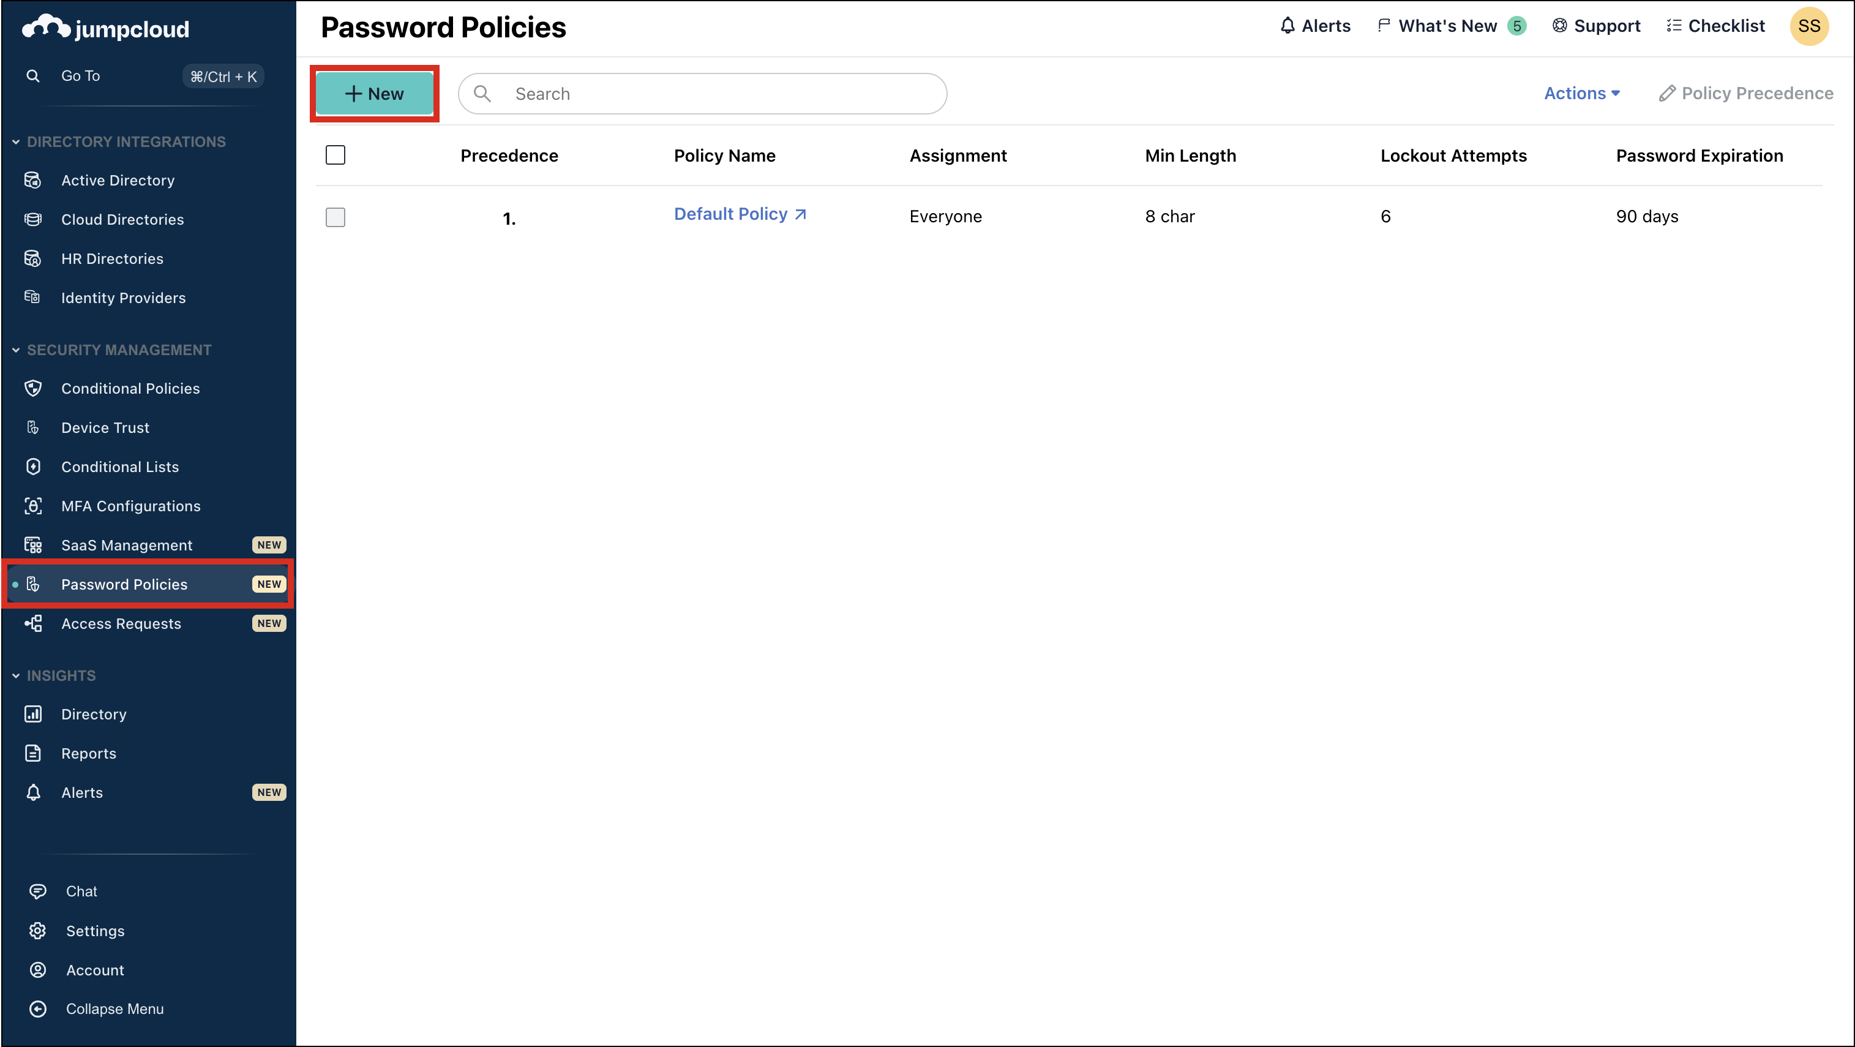Open the SS user avatar menu

tap(1809, 26)
